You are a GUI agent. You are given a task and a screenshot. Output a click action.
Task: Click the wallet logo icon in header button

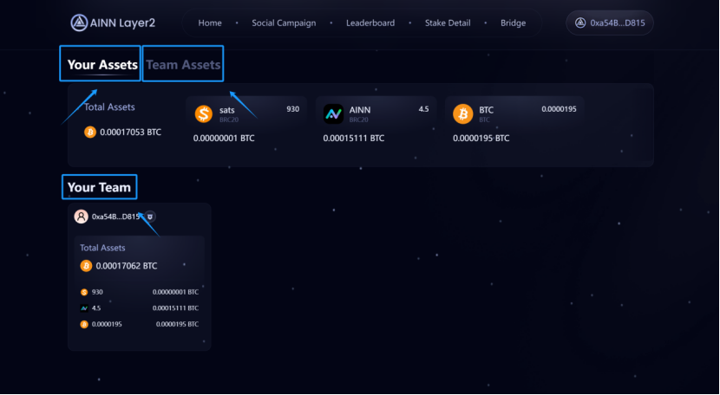pyautogui.click(x=580, y=23)
